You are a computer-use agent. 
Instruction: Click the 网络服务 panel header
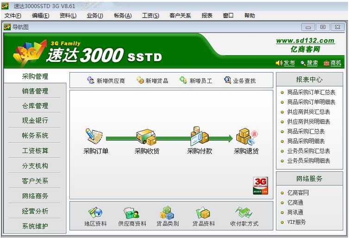[309, 178]
